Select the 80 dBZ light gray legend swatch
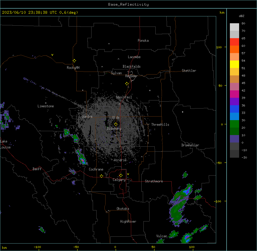 pyautogui.click(x=234, y=27)
